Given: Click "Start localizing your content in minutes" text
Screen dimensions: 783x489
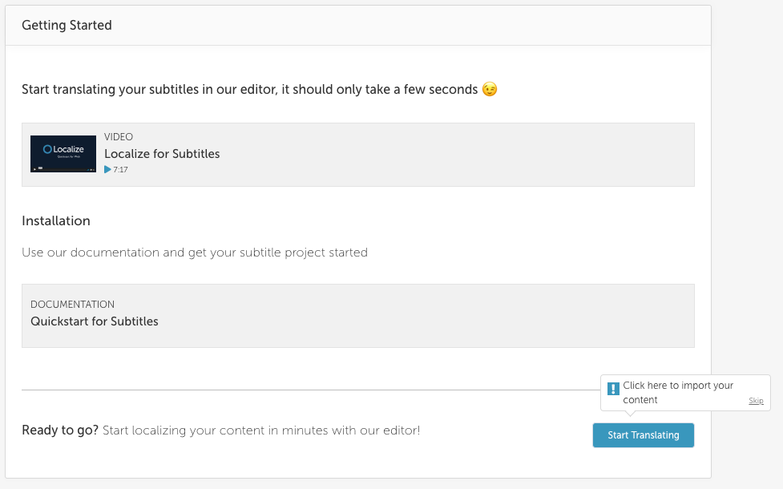Looking at the screenshot, I should (x=261, y=430).
